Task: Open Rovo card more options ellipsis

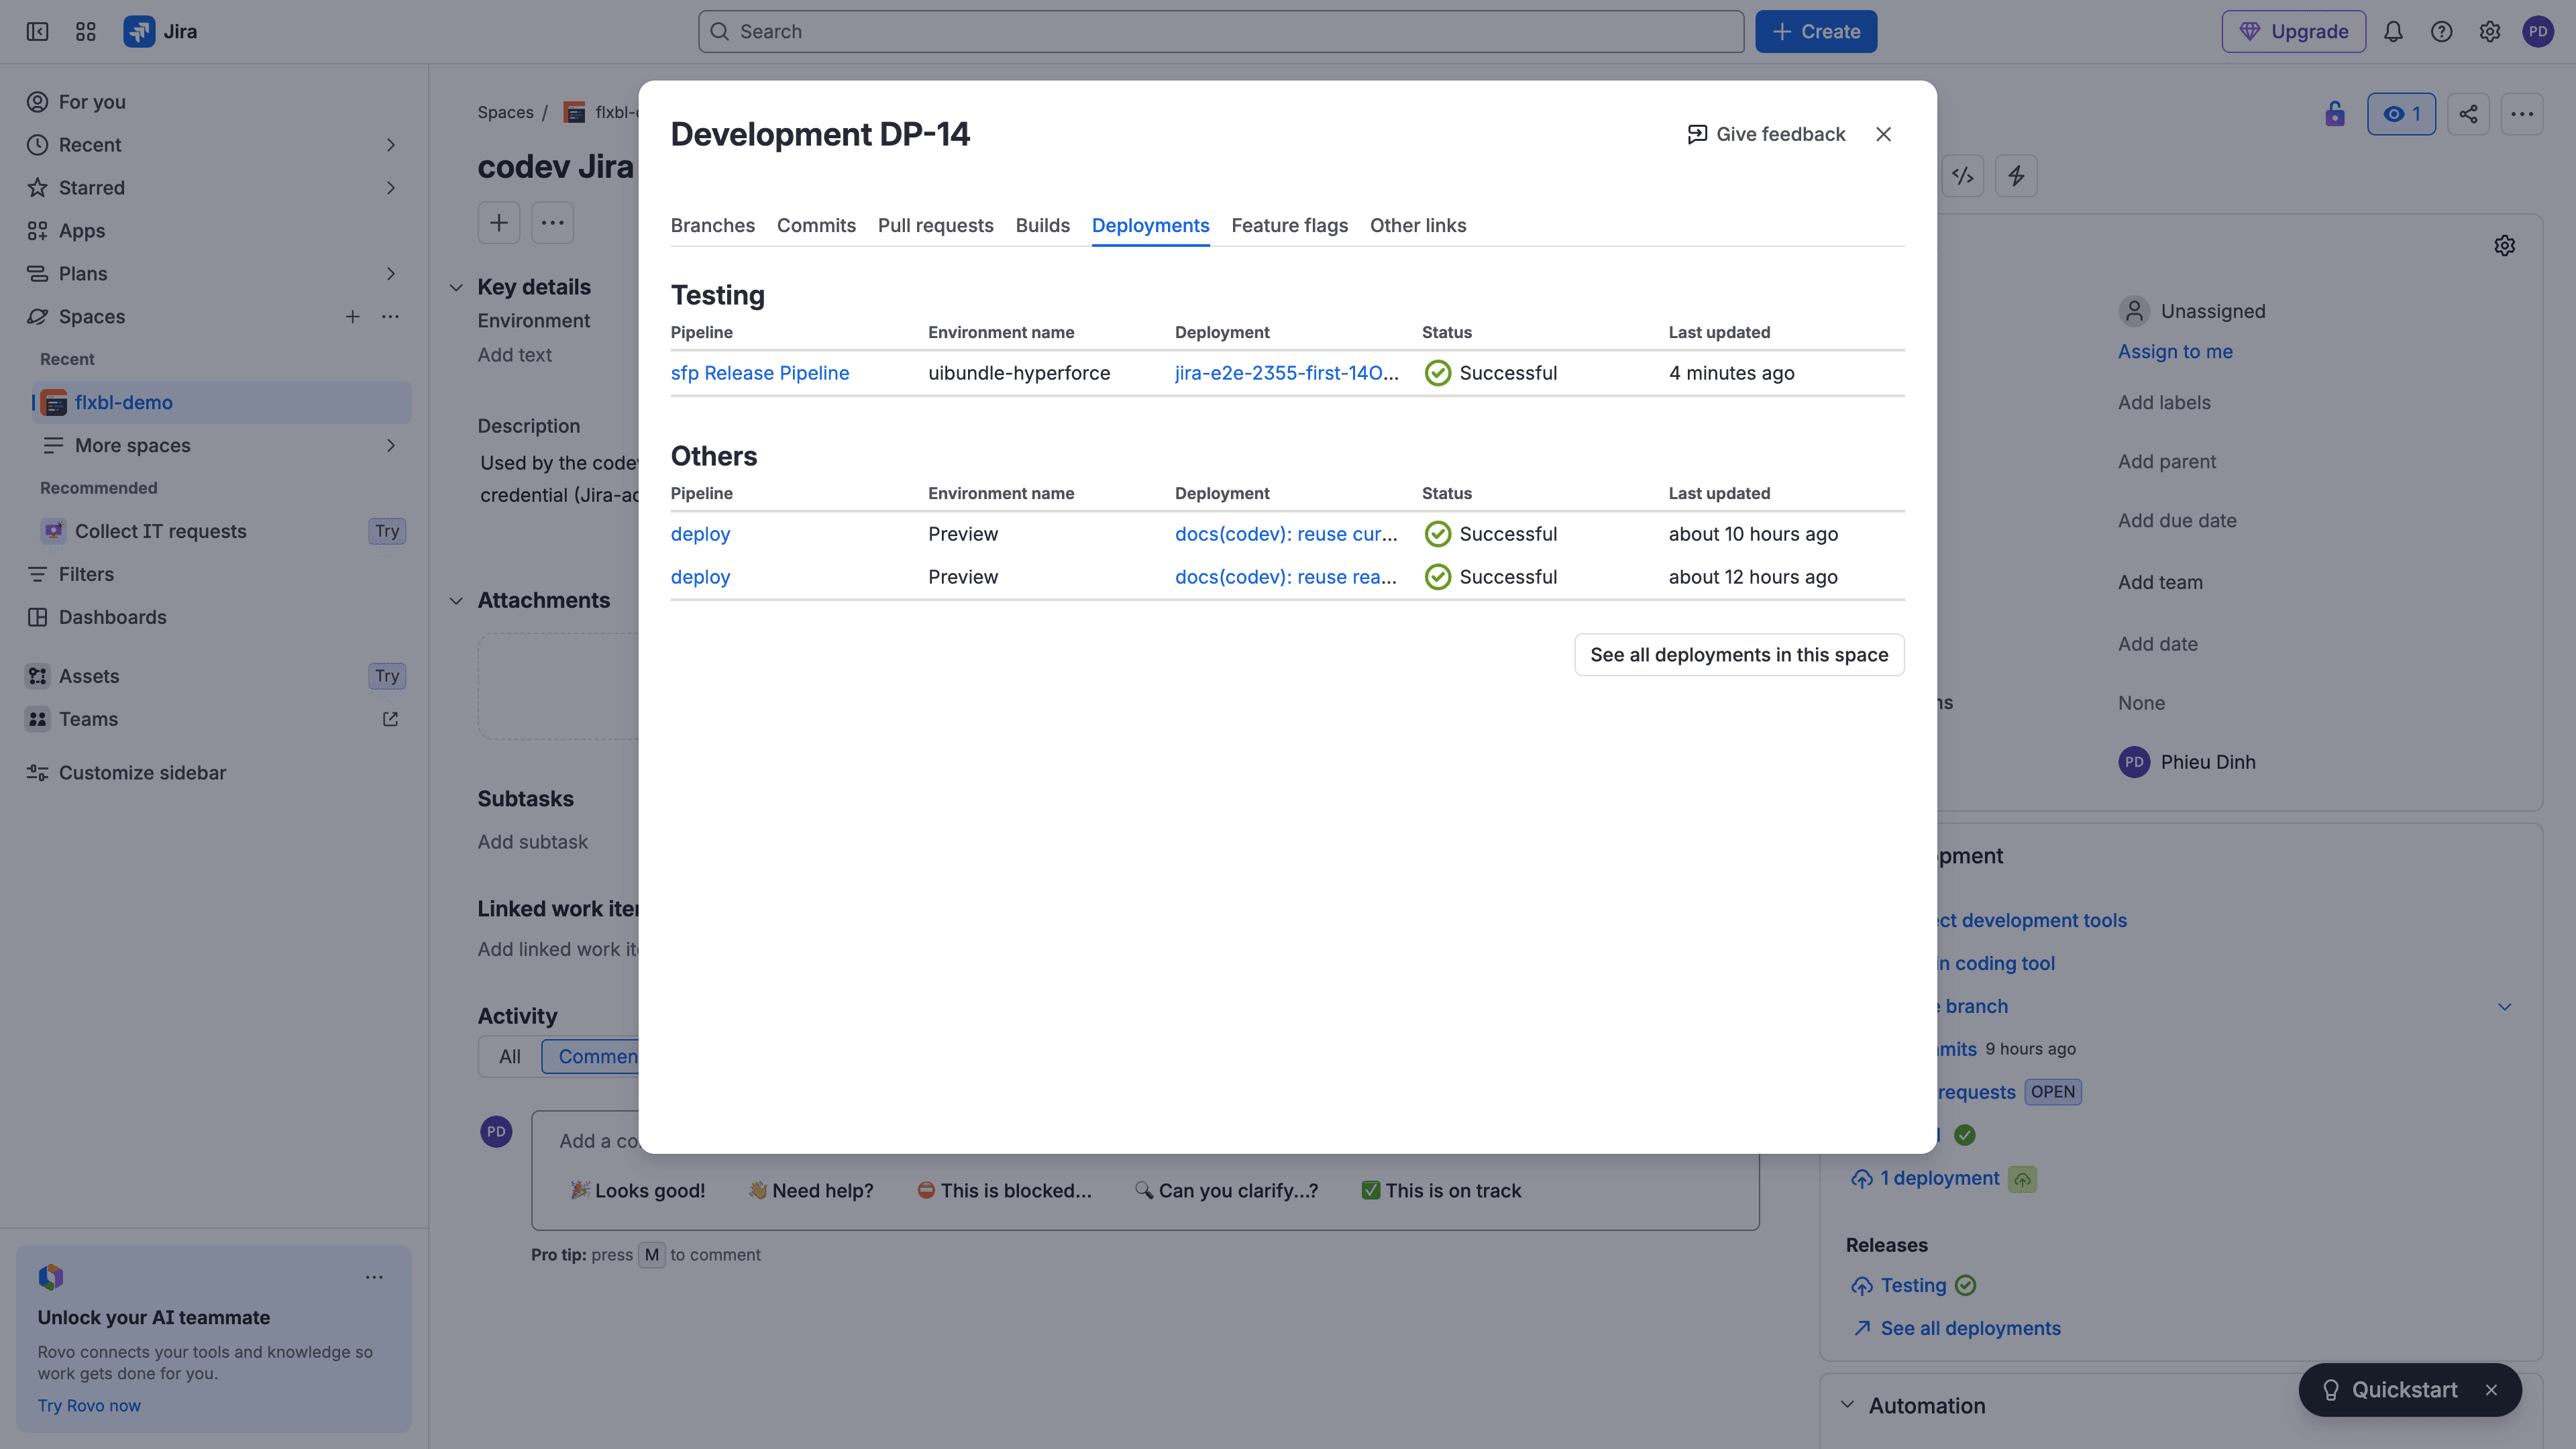Action: pyautogui.click(x=374, y=1277)
